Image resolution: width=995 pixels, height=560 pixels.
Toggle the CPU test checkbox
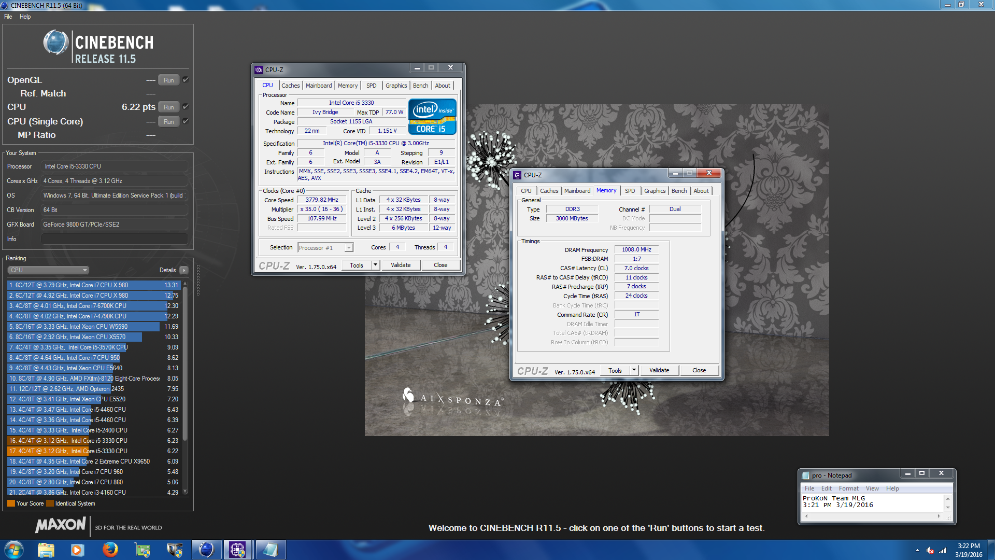(x=186, y=107)
